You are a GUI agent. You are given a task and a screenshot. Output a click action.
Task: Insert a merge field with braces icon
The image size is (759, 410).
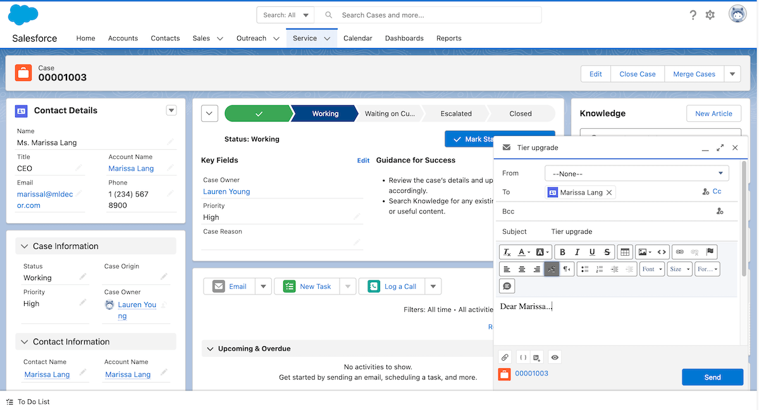523,358
